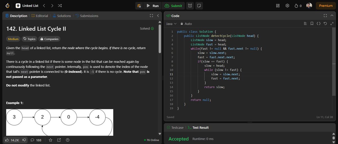Reset code with the undo arrow icon
The height and width of the screenshot is (144, 338).
click(325, 24)
